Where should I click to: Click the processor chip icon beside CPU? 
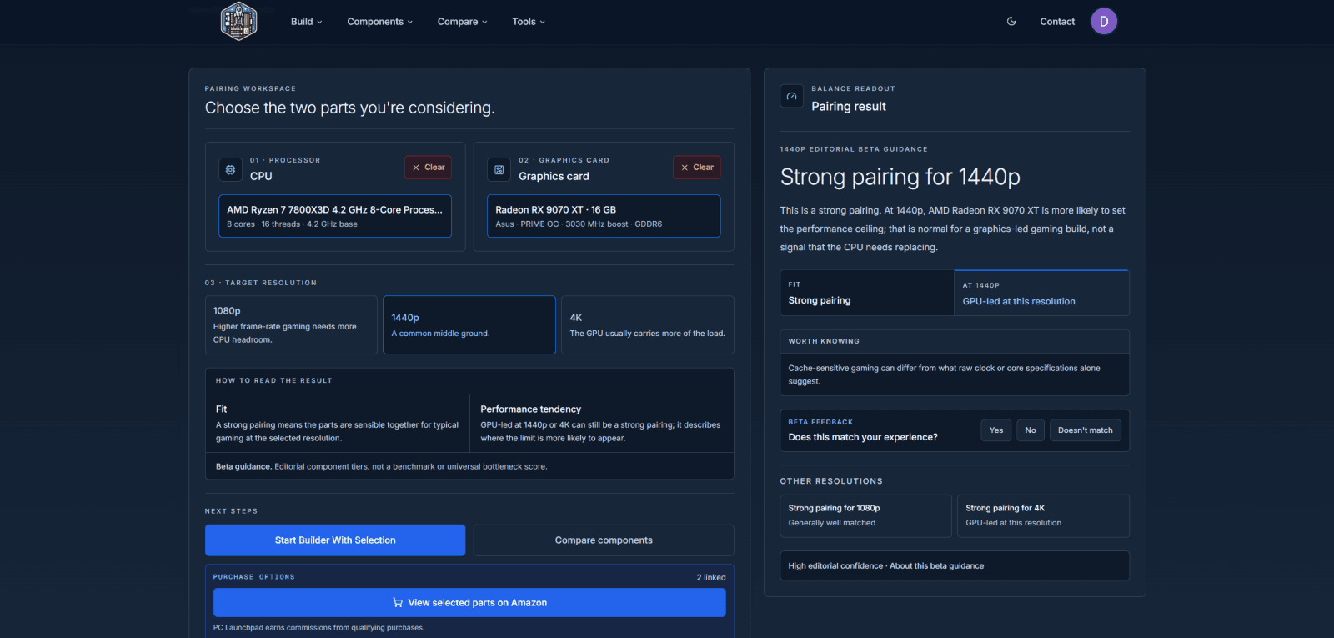[230, 169]
